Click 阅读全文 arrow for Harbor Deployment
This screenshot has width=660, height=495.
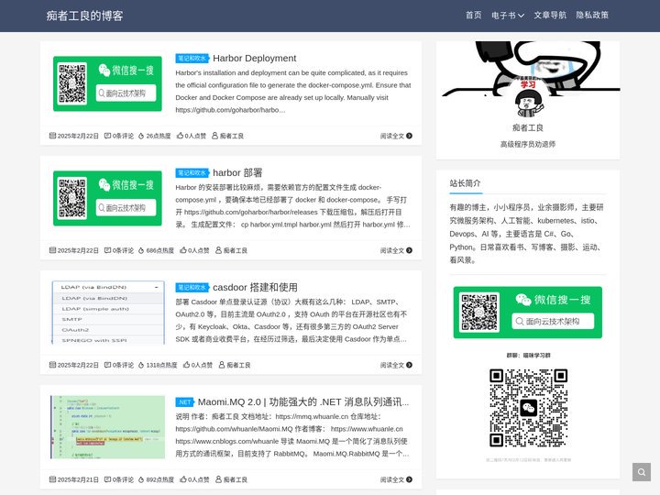pos(409,136)
